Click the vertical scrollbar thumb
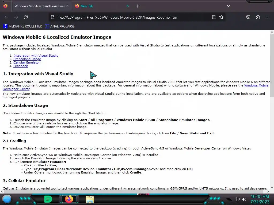274x205 pixels. (272, 65)
